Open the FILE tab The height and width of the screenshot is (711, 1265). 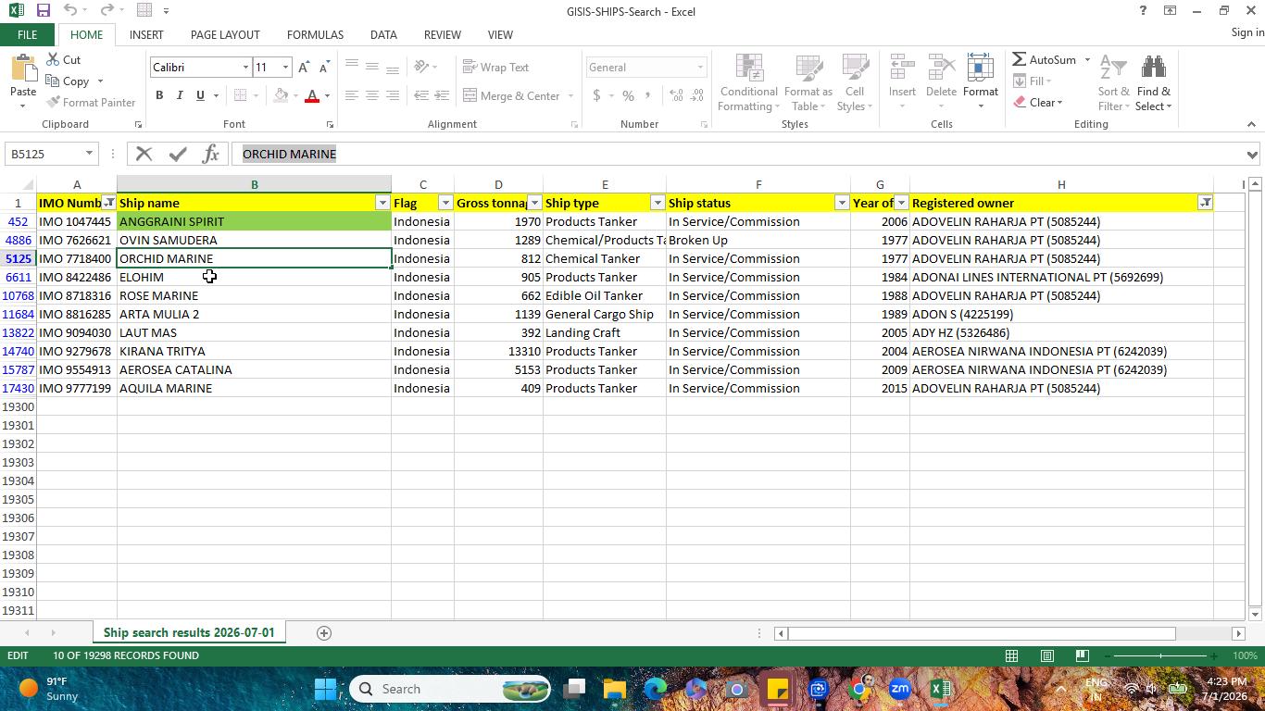tap(27, 35)
